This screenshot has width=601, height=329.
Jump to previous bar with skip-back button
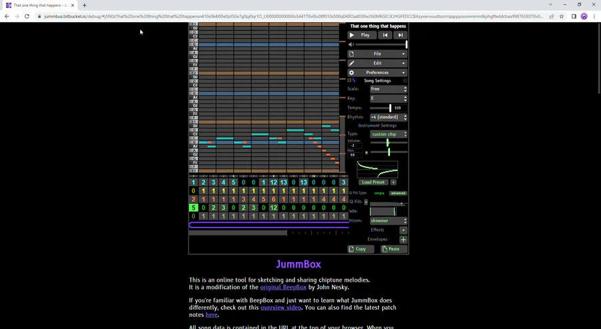(385, 35)
